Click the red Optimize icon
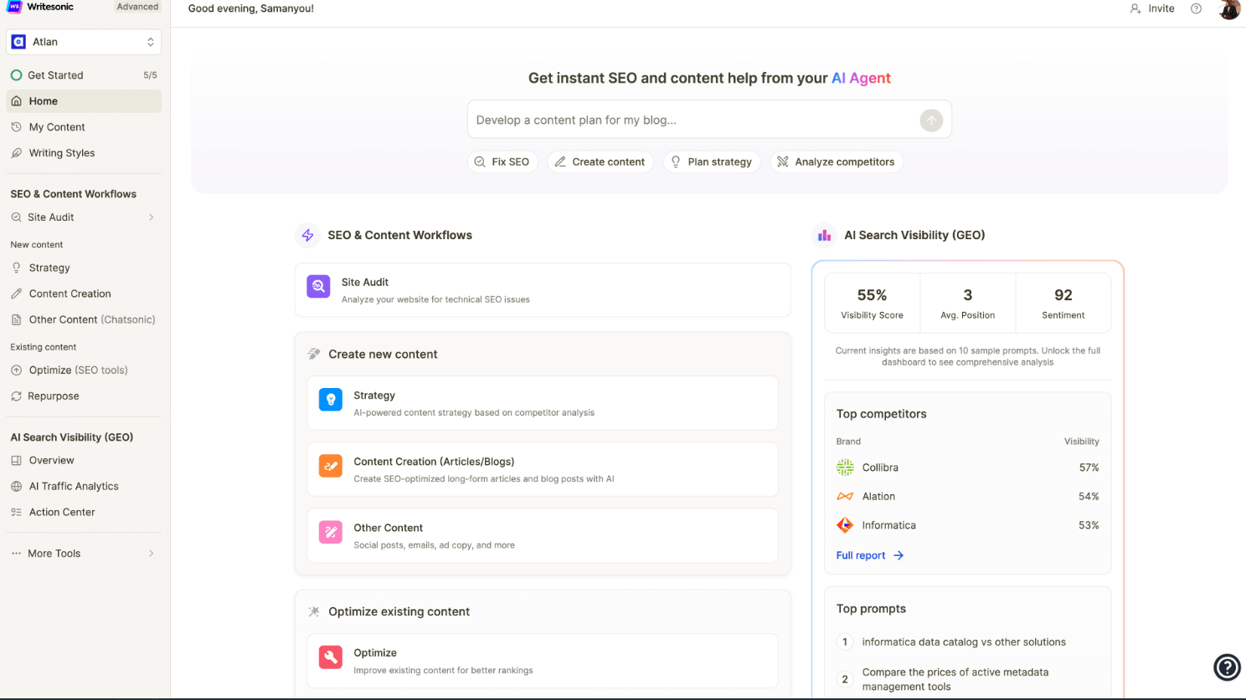Image resolution: width=1246 pixels, height=700 pixels. pyautogui.click(x=330, y=657)
